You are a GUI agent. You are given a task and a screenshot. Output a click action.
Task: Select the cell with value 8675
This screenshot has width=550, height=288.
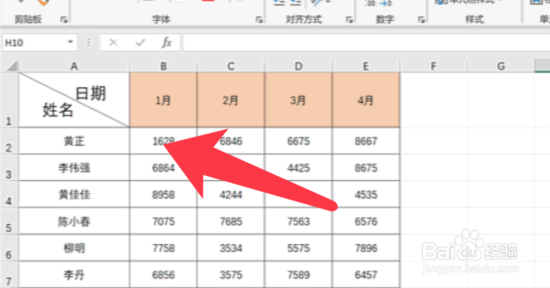[x=366, y=167]
